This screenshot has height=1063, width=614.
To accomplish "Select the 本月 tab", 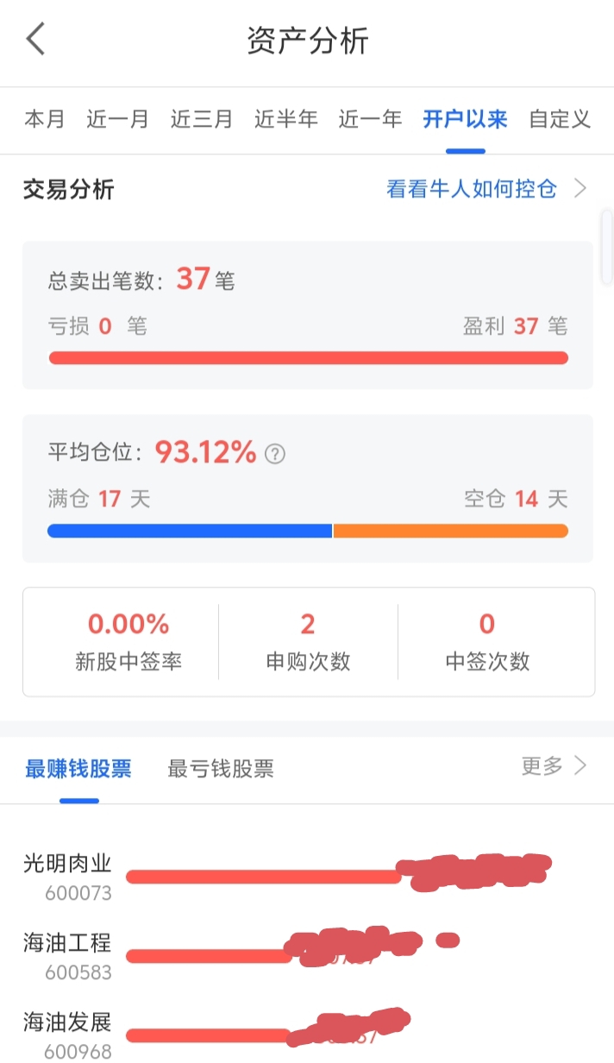I will [x=45, y=119].
